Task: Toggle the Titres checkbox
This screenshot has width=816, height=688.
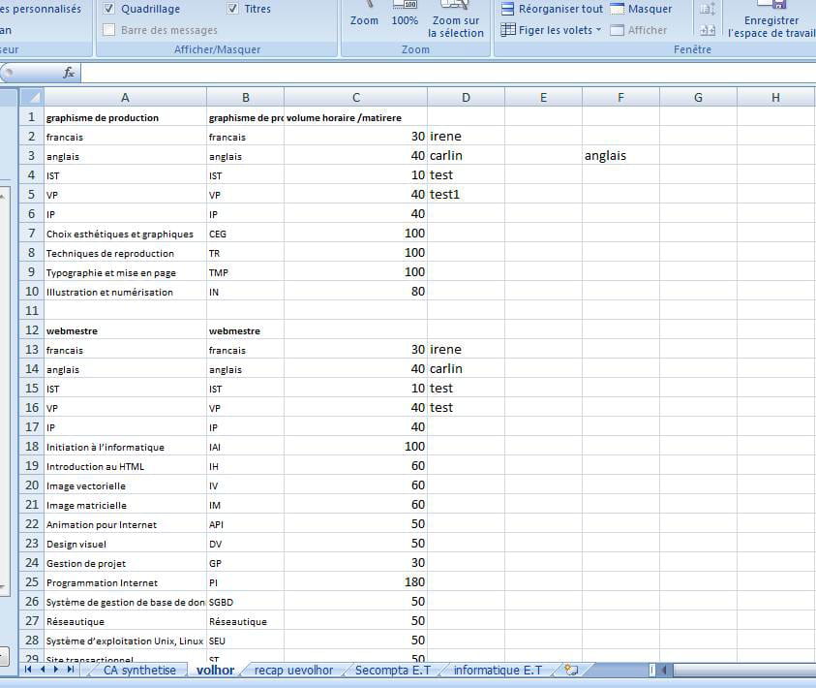Action: pos(233,9)
